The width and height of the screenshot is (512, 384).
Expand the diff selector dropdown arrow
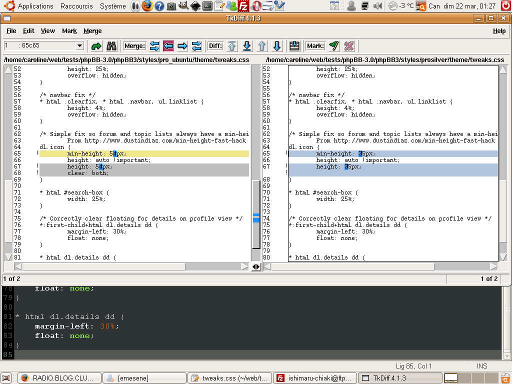(79, 46)
